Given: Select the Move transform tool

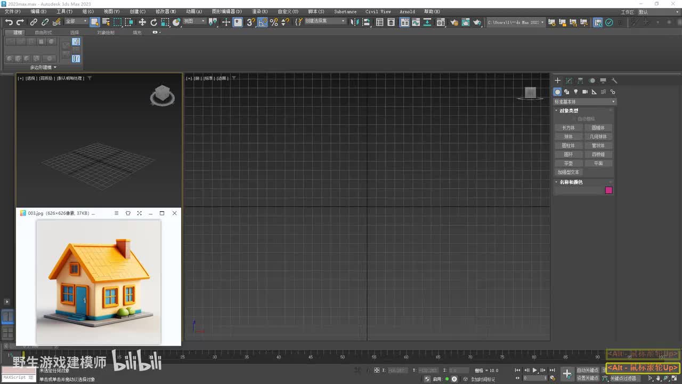Looking at the screenshot, I should click(x=142, y=22).
